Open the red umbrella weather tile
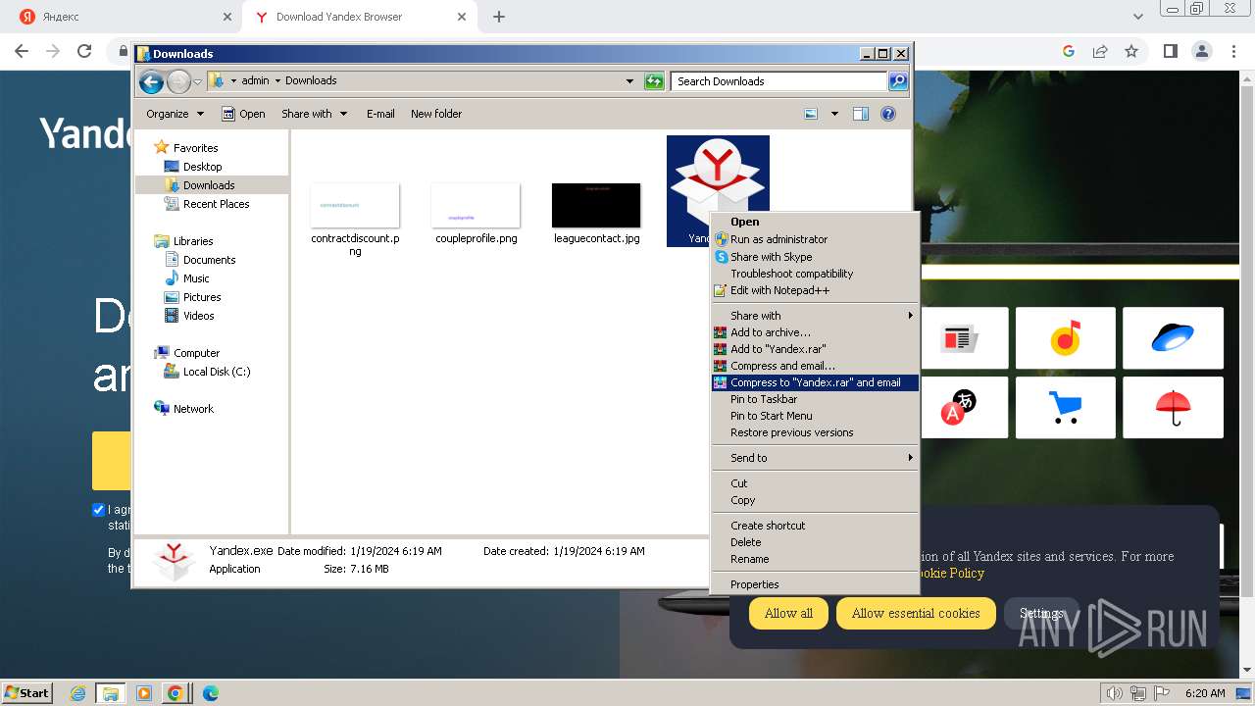 tap(1173, 407)
